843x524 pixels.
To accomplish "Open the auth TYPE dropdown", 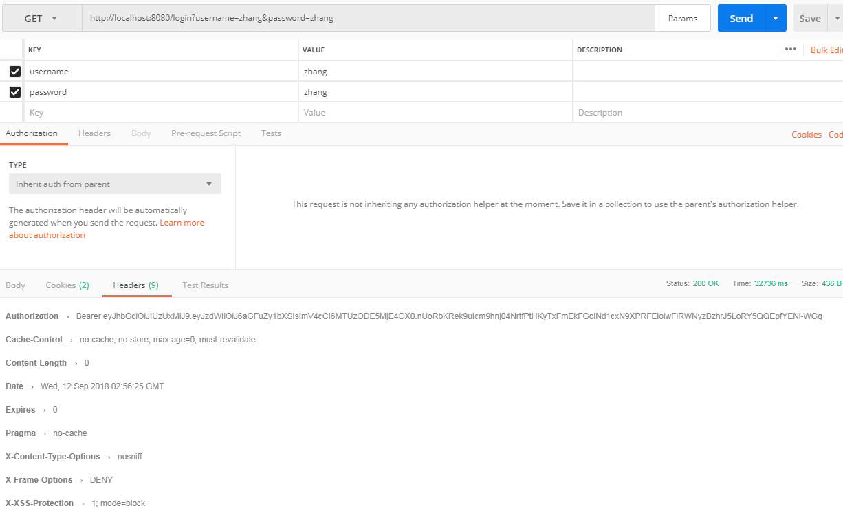I will coord(115,184).
